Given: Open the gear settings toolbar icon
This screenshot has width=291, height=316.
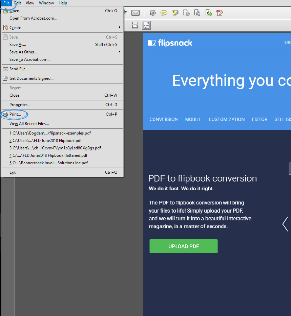Looking at the screenshot, I should (x=153, y=13).
